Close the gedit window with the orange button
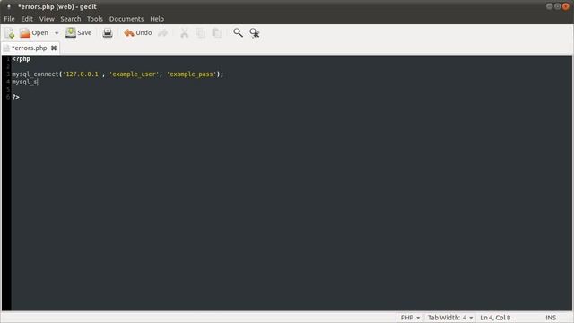The image size is (574, 323). click(566, 6)
